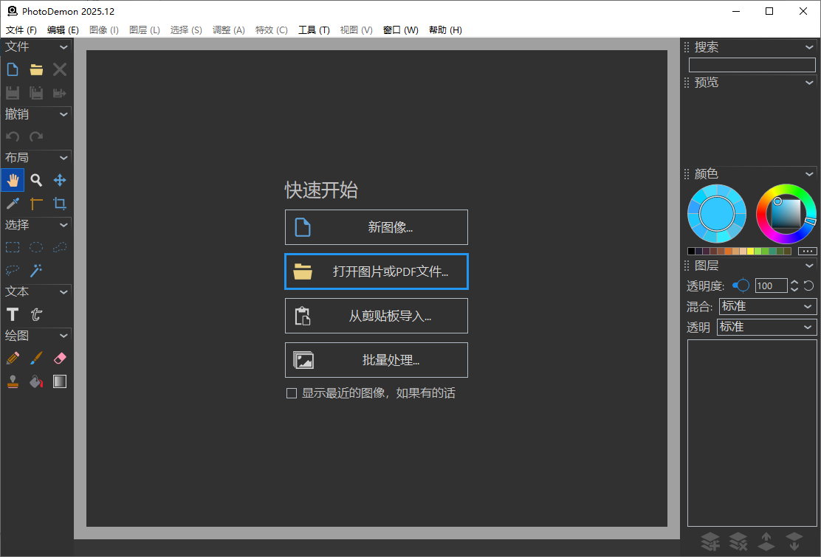This screenshot has width=821, height=557.
Task: Pick a swatch from the color palette strip
Action: (731, 251)
